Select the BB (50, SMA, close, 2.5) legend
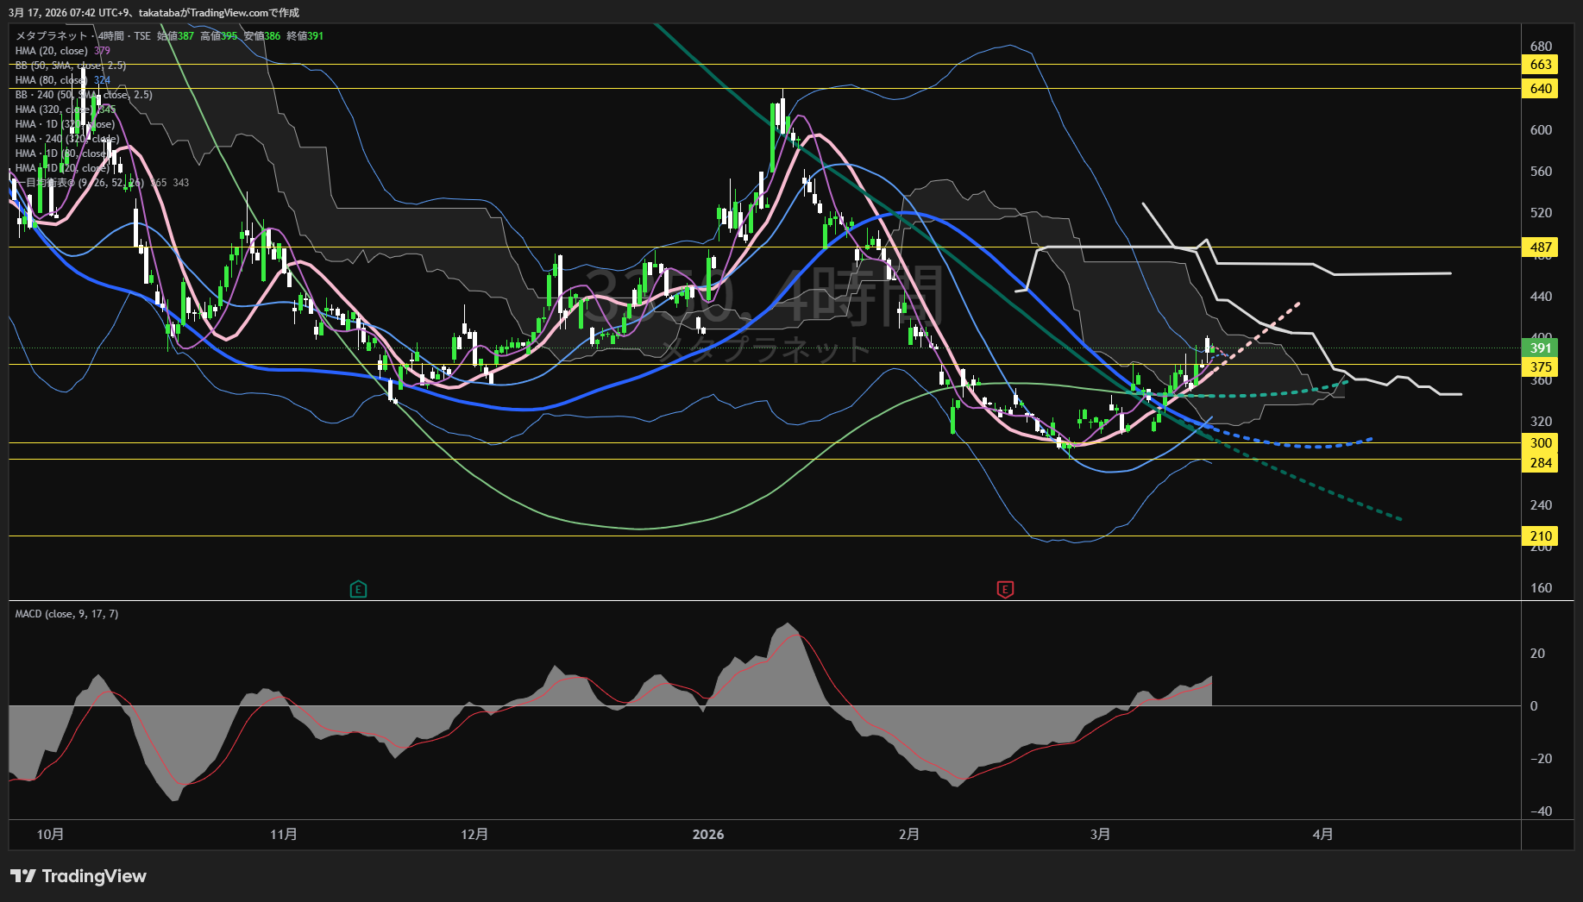 (x=71, y=66)
